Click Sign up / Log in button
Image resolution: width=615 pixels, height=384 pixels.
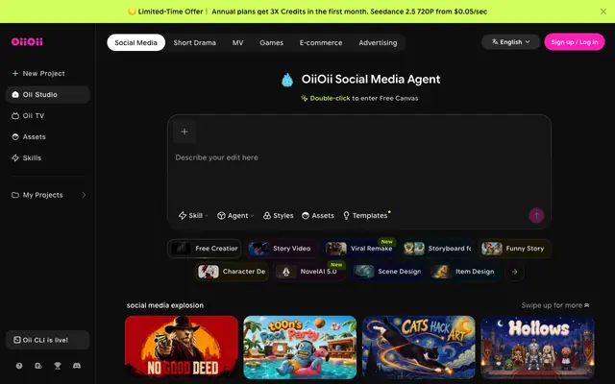[575, 42]
